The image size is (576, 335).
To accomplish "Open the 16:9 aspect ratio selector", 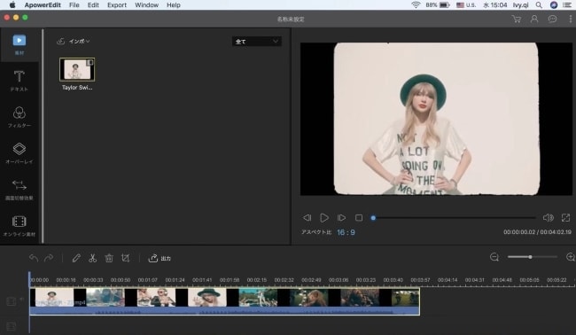I will [x=346, y=232].
